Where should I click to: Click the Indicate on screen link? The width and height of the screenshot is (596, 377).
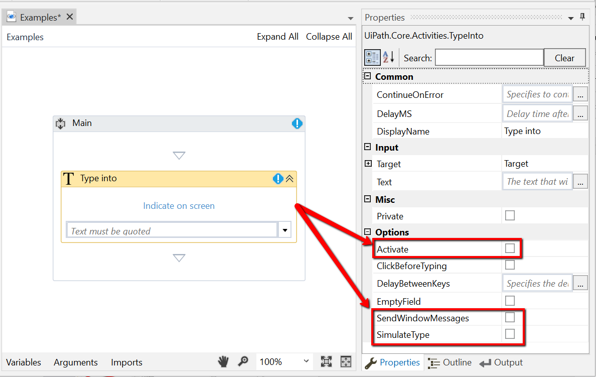(179, 206)
